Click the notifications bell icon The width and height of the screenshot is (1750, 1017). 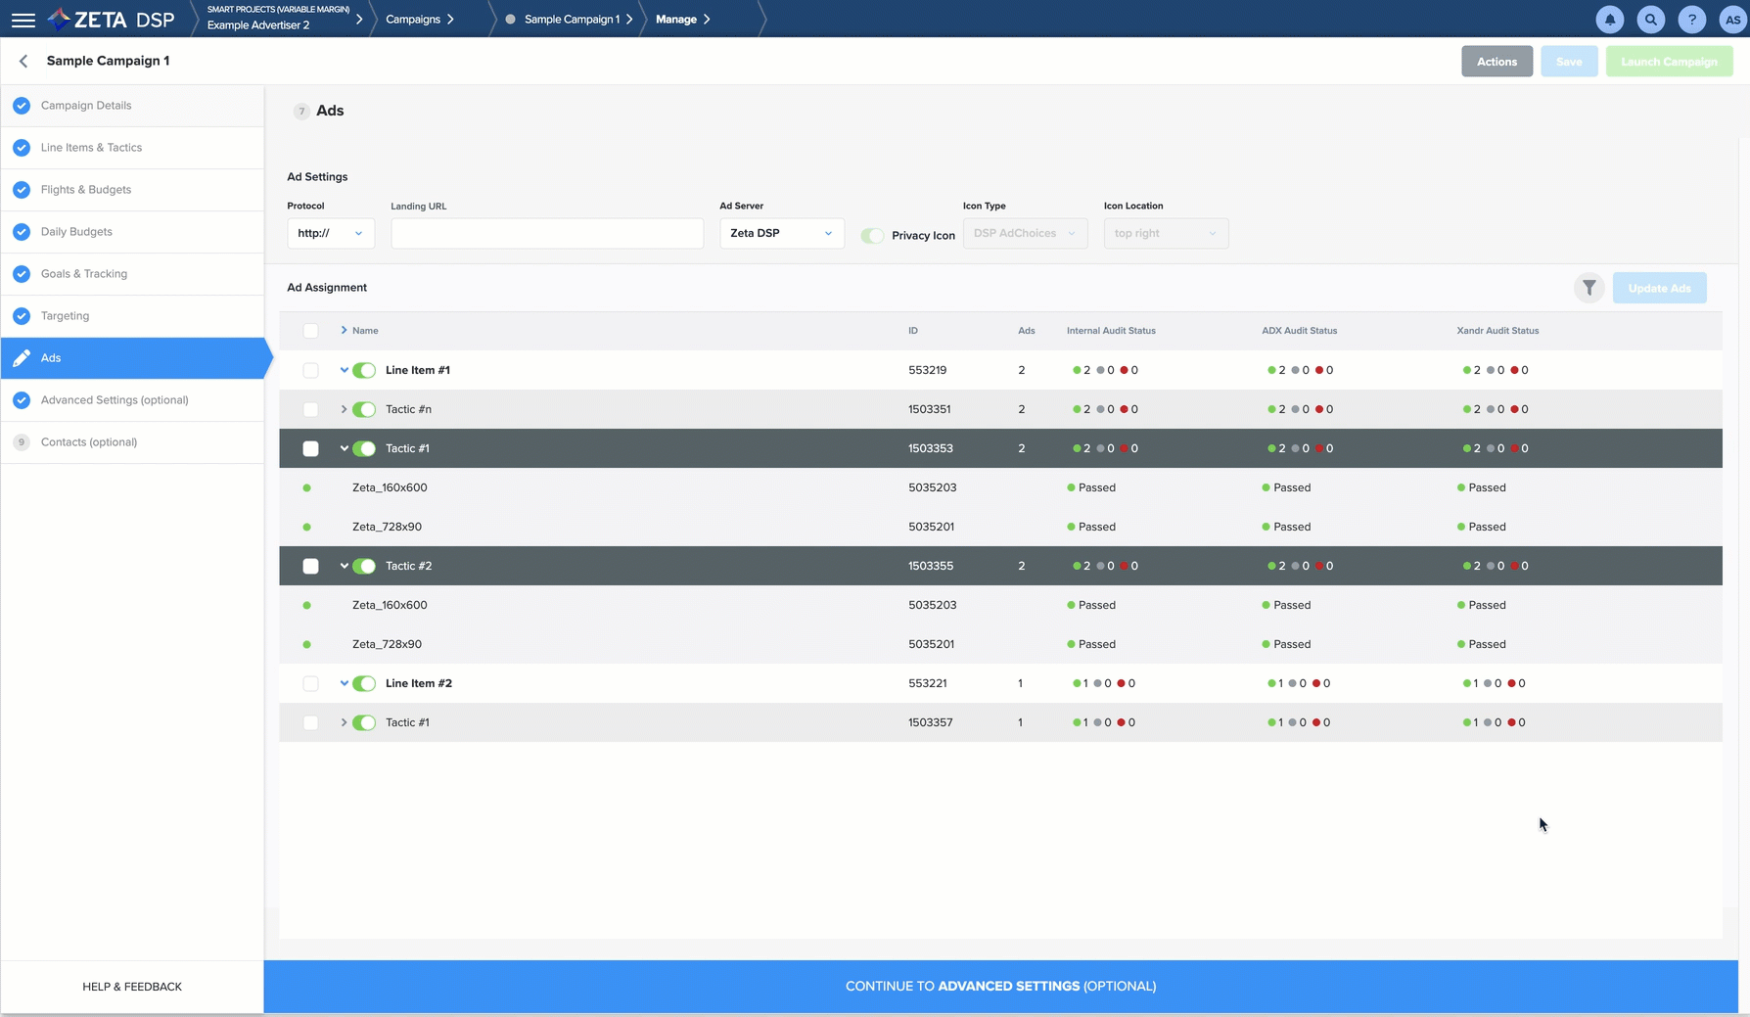1609,20
